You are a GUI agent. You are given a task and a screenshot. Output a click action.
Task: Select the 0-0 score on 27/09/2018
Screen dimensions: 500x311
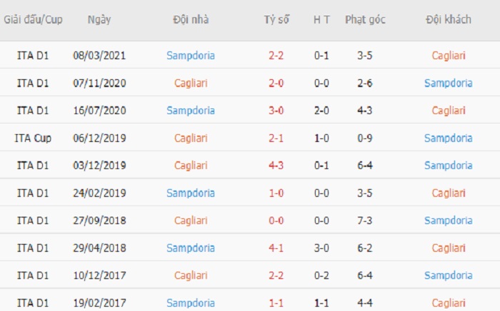click(276, 220)
